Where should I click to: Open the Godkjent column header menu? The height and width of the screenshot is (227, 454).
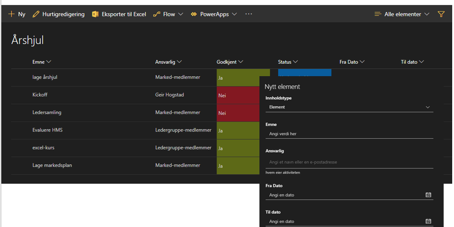230,62
